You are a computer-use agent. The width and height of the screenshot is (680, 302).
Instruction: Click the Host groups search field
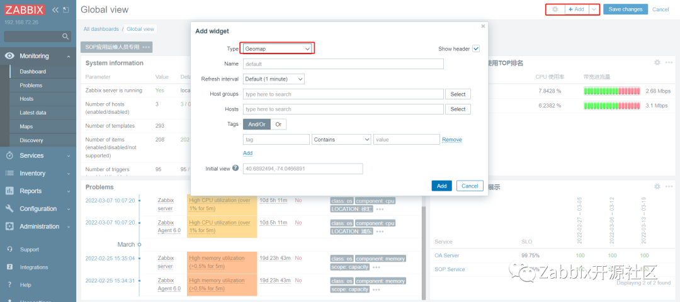click(x=343, y=94)
